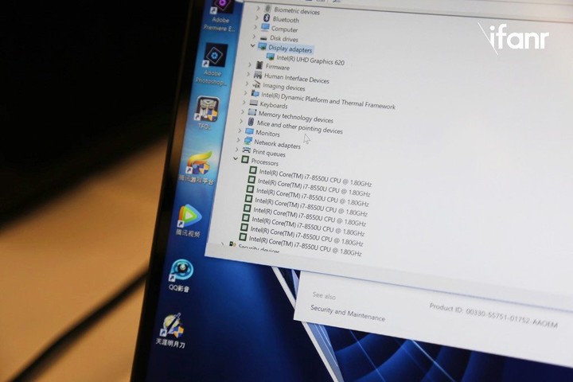Select the Imaging devices entry

[x=284, y=87]
